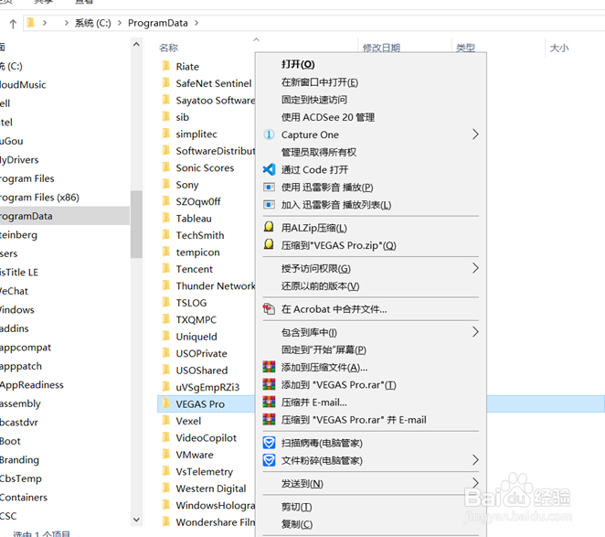Select the uVSgEmpRZi3 folder name

click(x=207, y=387)
